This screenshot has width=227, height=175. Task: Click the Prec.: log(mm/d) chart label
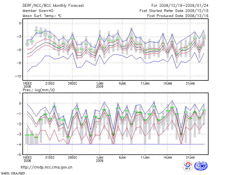click(x=39, y=90)
